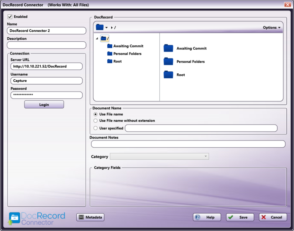Click the Metadata button
The width and height of the screenshot is (294, 231).
(90, 217)
